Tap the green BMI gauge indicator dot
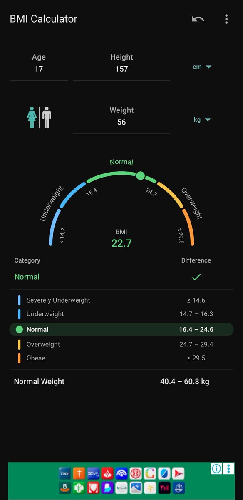 (141, 175)
